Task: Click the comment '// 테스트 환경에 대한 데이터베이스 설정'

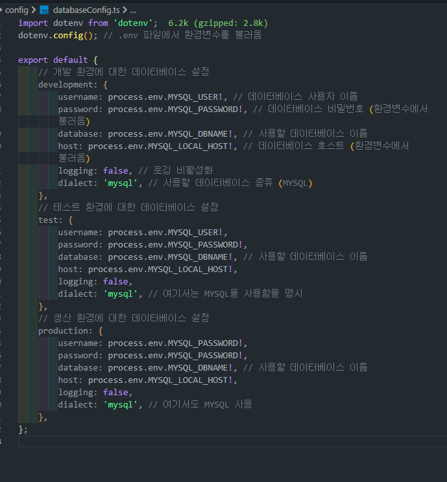Action: coord(128,207)
